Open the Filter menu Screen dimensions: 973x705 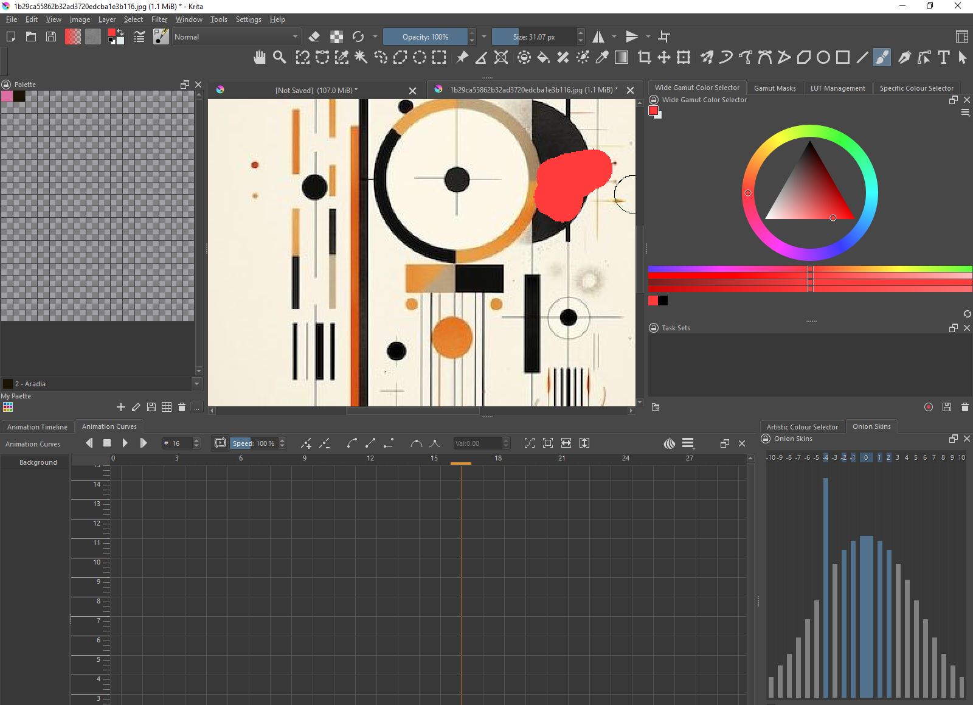pos(159,19)
